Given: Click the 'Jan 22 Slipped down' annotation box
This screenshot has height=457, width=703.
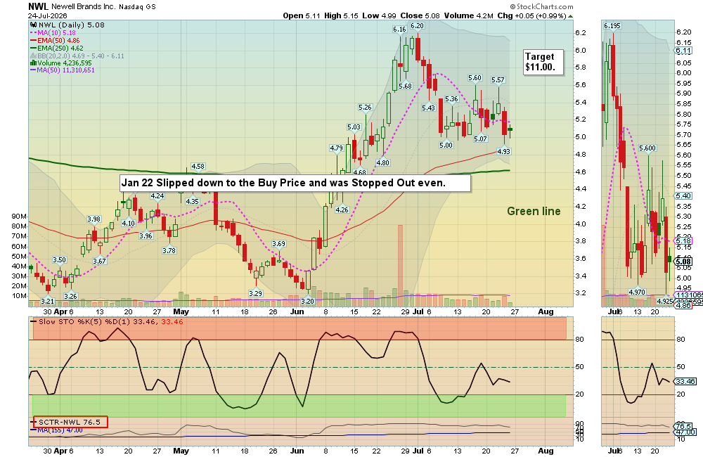Looking at the screenshot, I should (x=295, y=183).
